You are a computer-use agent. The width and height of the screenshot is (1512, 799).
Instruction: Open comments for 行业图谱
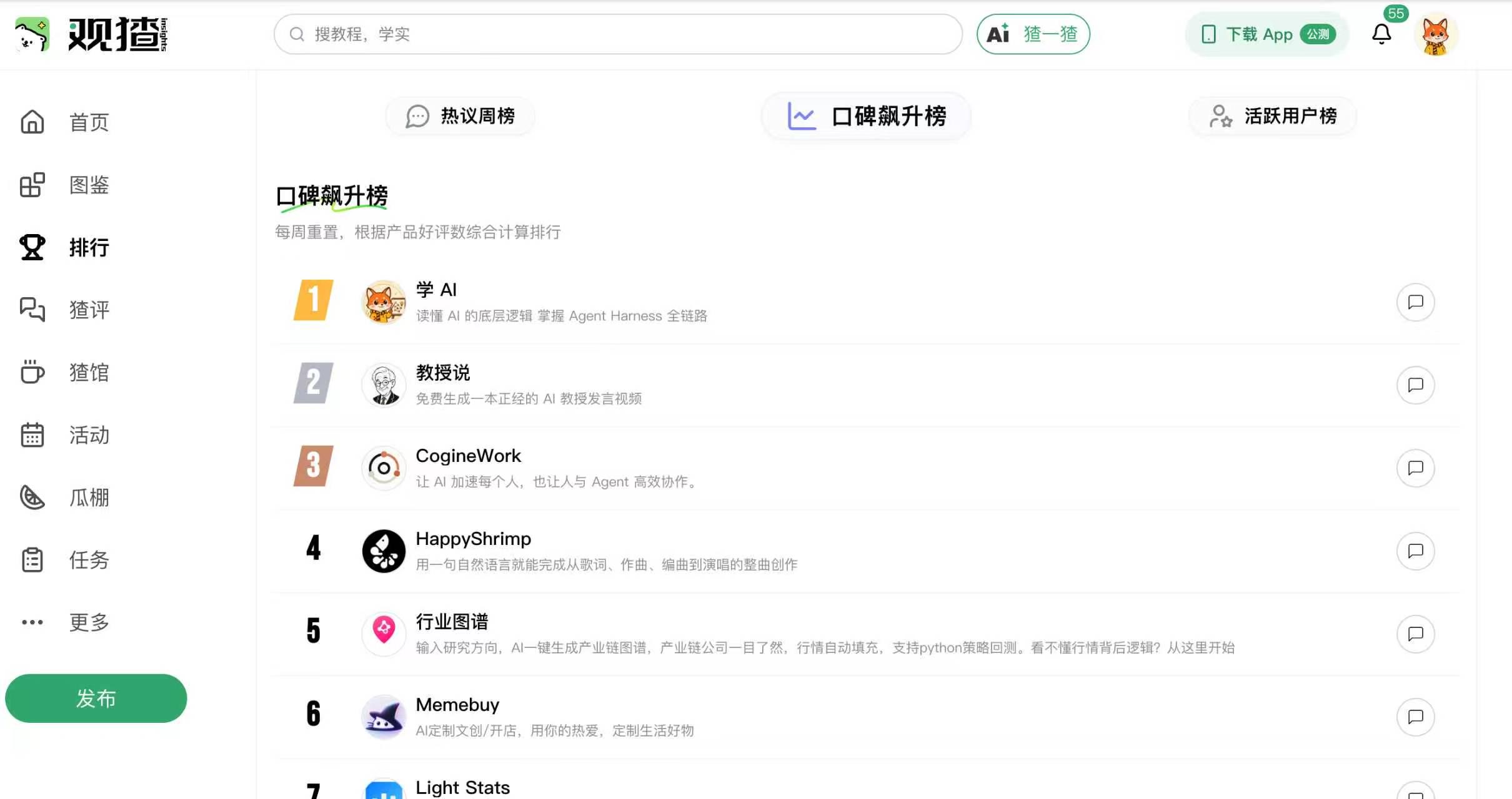1415,634
